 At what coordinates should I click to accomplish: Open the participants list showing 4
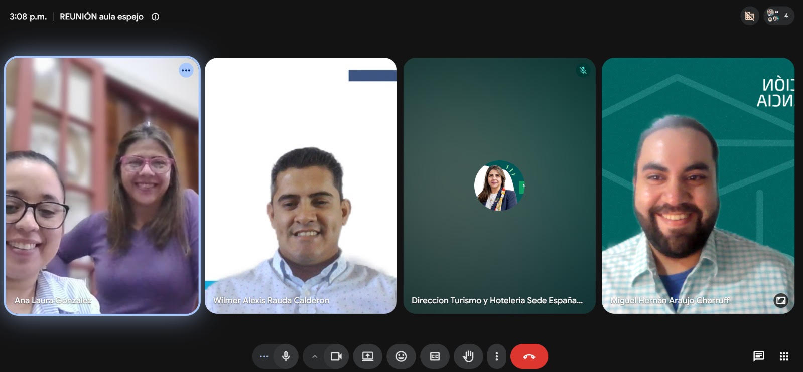tap(778, 16)
